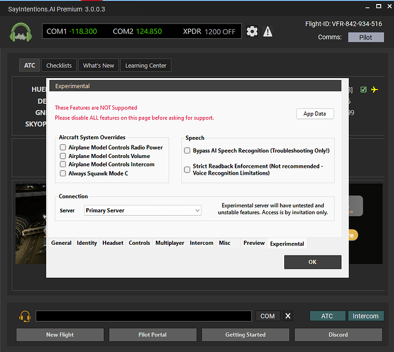Open the What's New tab
Viewport: 394px width, 352px height.
[x=98, y=65]
